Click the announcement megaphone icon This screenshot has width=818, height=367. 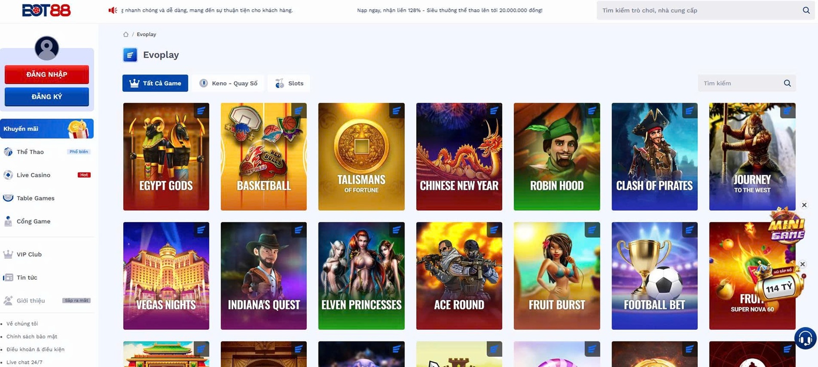pos(113,10)
